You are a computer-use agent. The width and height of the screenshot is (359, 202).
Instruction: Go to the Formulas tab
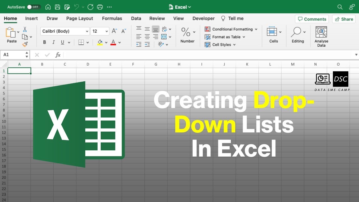click(112, 19)
